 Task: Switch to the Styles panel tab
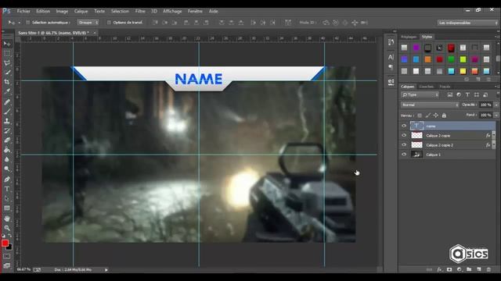point(427,37)
